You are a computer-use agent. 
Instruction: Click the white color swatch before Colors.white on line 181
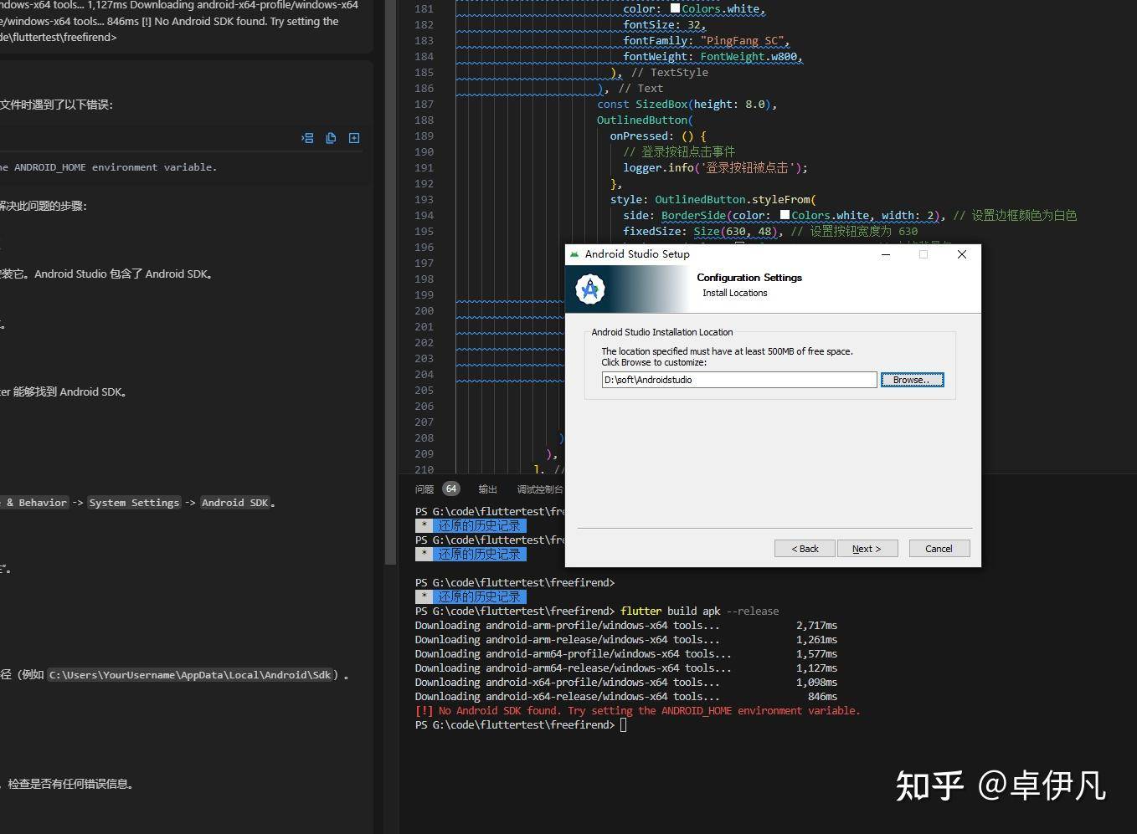pos(675,8)
